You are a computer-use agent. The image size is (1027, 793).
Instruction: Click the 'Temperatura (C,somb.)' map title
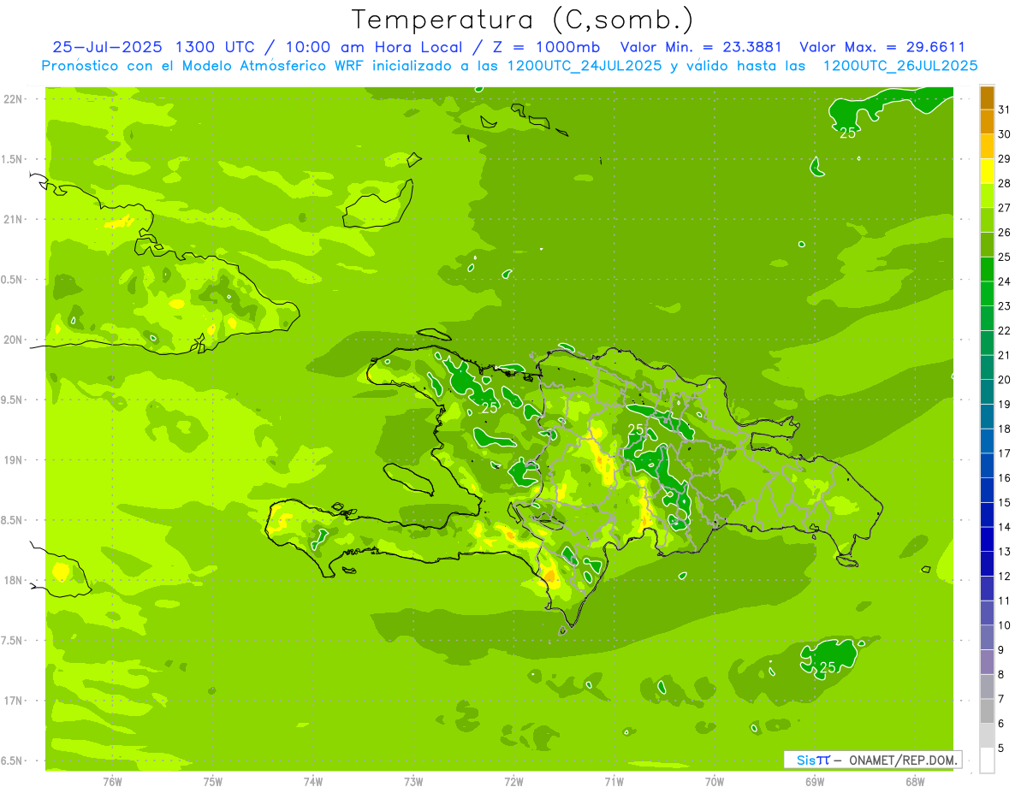coord(523,20)
